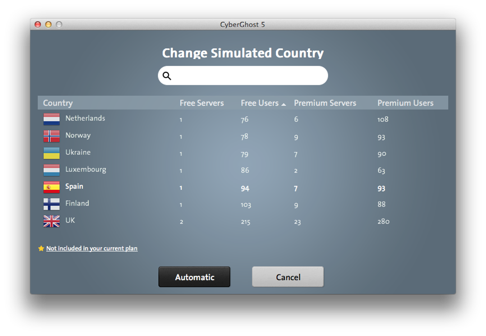This screenshot has height=336, width=486.
Task: Click the Netherlands flag icon
Action: coord(51,119)
